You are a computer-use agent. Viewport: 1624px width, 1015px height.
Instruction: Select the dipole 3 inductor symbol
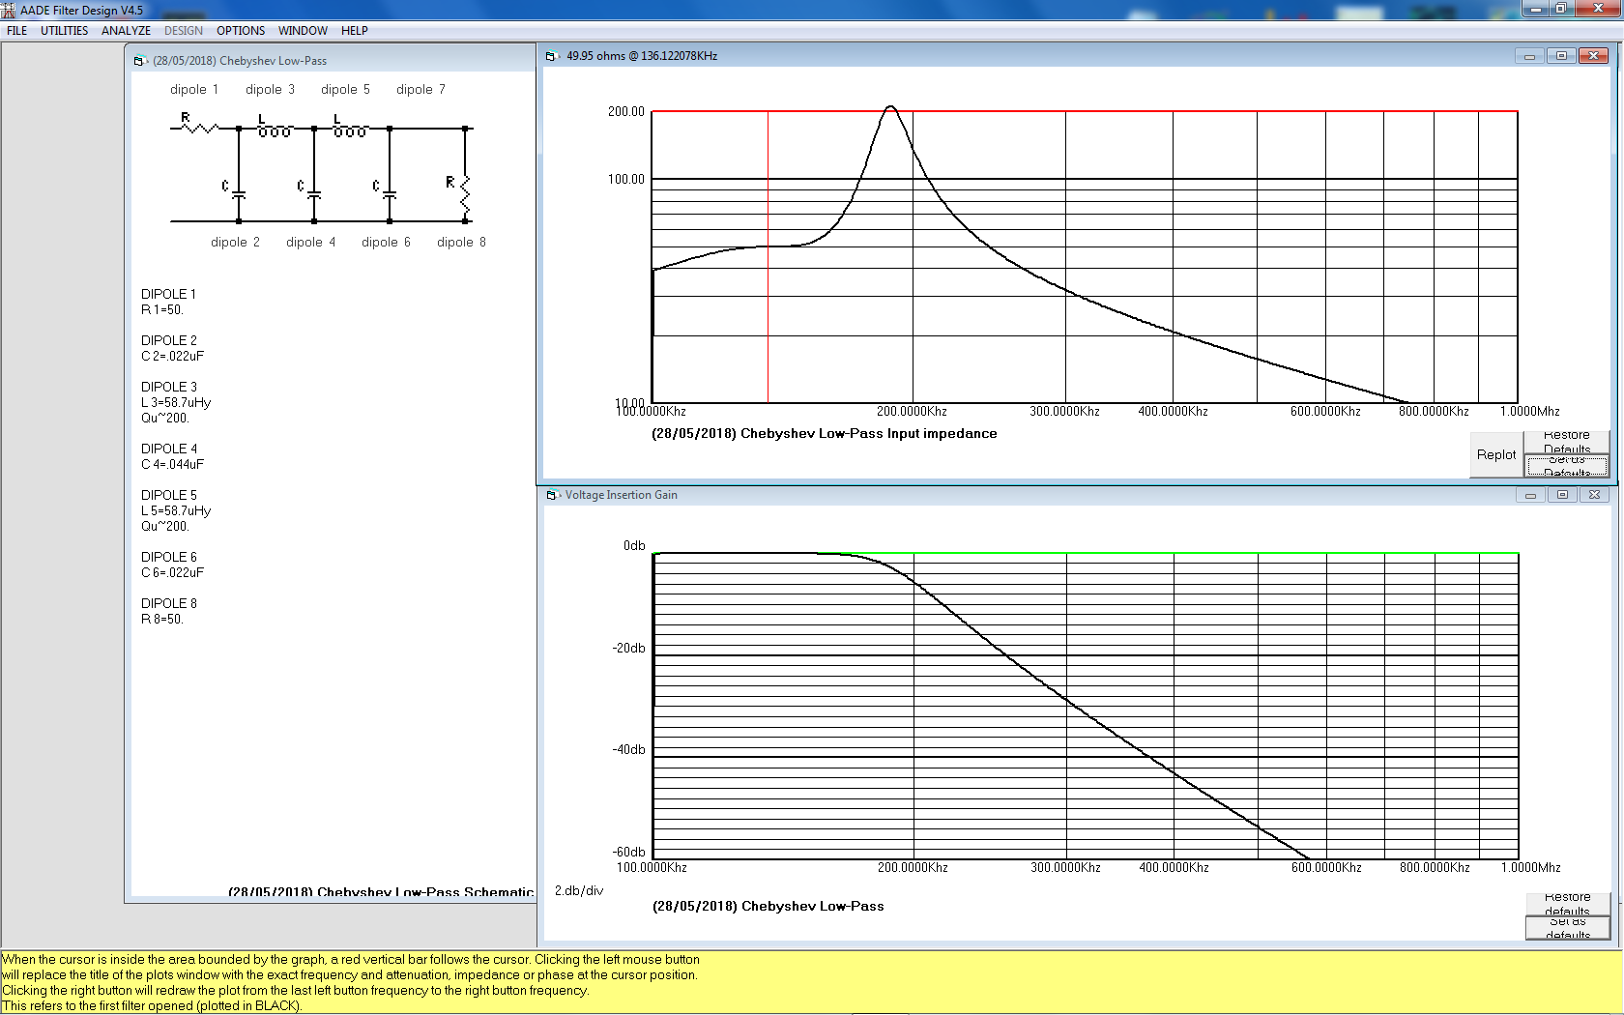pos(275,129)
